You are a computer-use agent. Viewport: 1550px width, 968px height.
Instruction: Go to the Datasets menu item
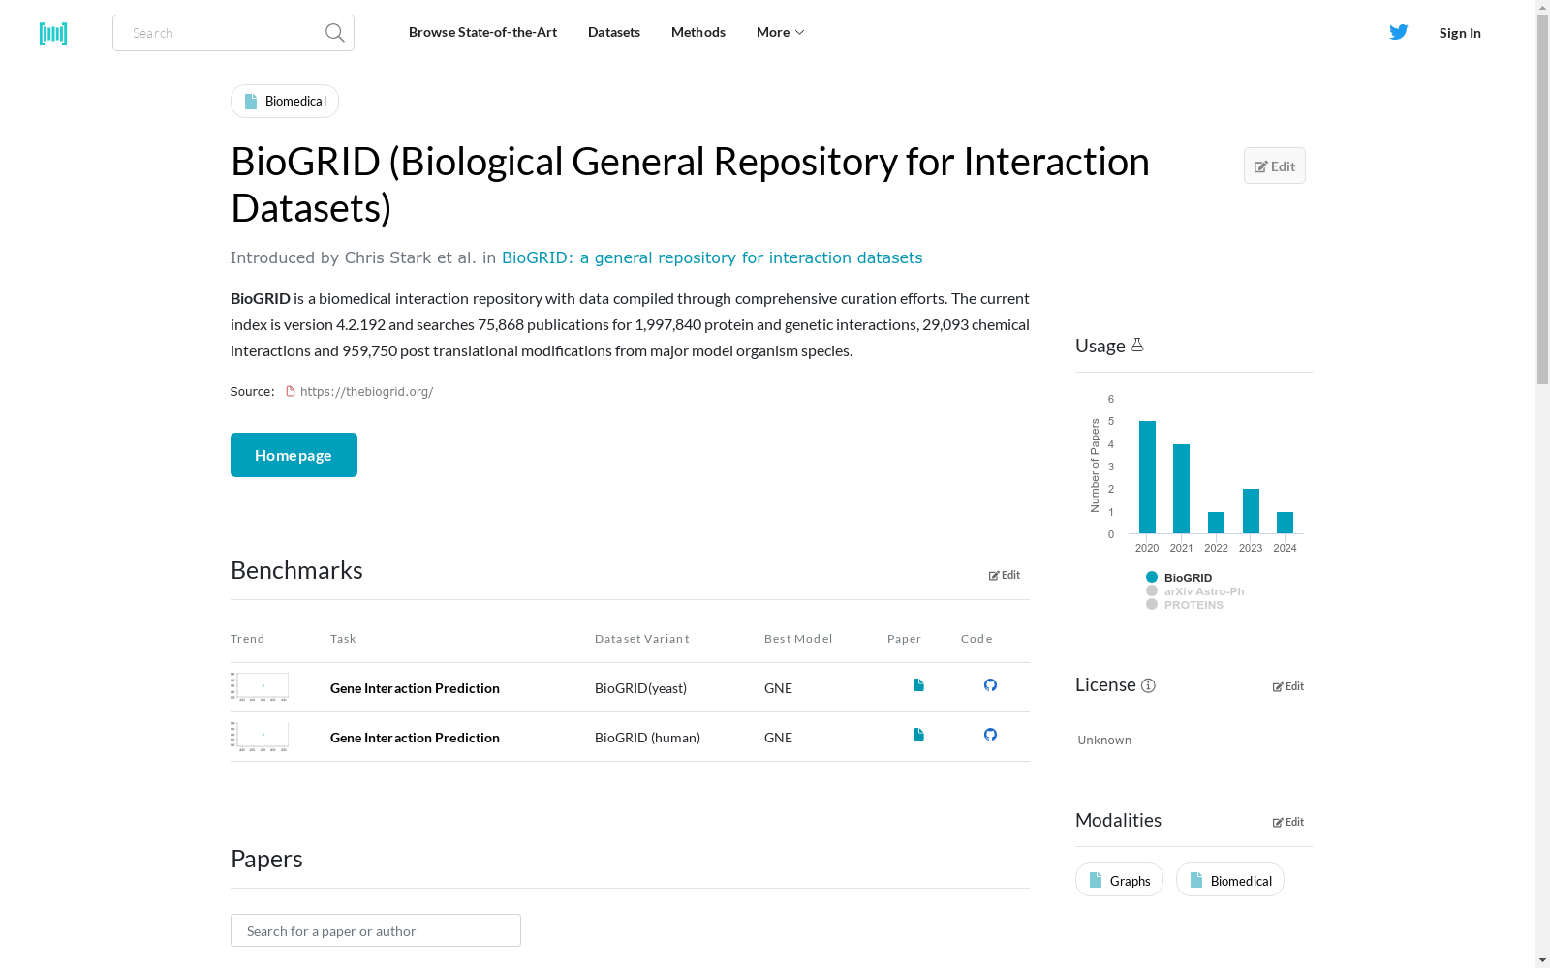click(614, 32)
